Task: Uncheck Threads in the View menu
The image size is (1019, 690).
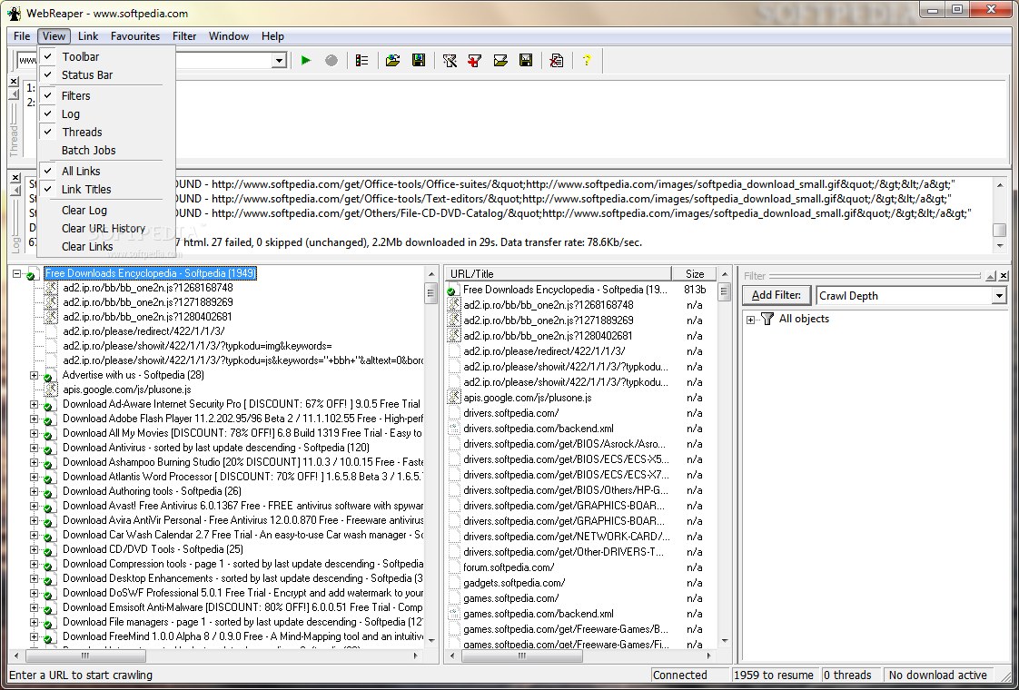Action: click(x=82, y=133)
